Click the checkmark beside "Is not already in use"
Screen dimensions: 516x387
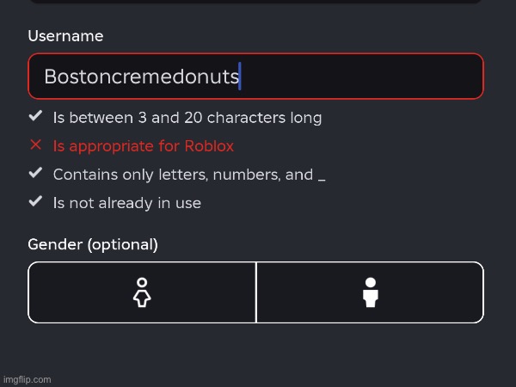(35, 202)
